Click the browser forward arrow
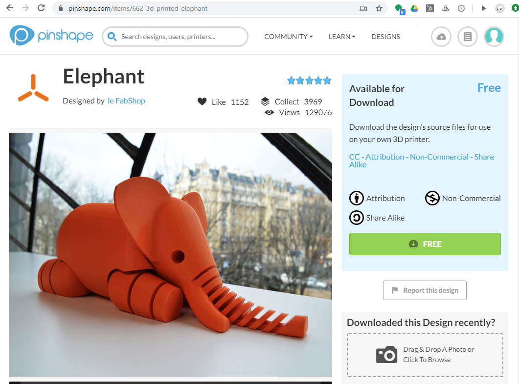The width and height of the screenshot is (519, 384). [x=25, y=8]
